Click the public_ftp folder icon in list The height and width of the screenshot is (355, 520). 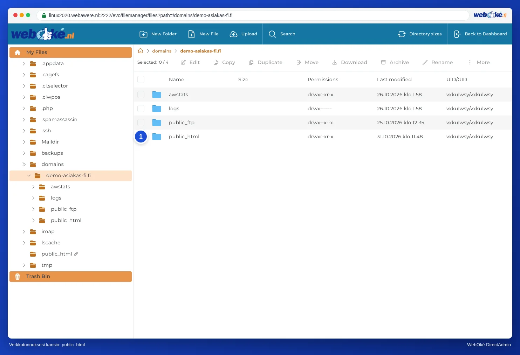(157, 123)
